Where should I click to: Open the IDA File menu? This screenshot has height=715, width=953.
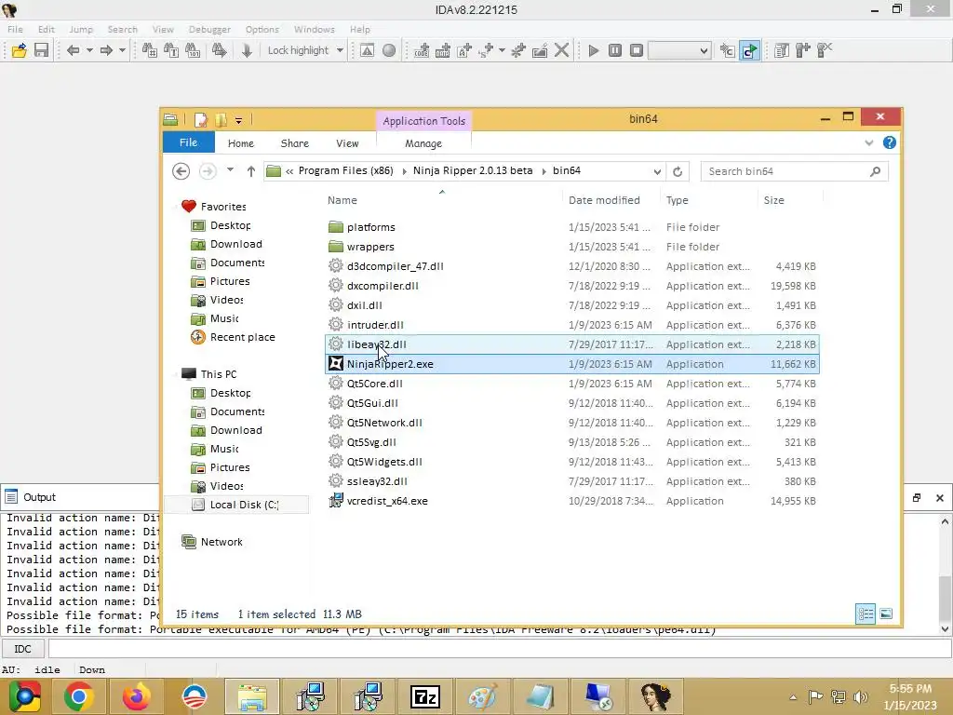click(x=15, y=29)
